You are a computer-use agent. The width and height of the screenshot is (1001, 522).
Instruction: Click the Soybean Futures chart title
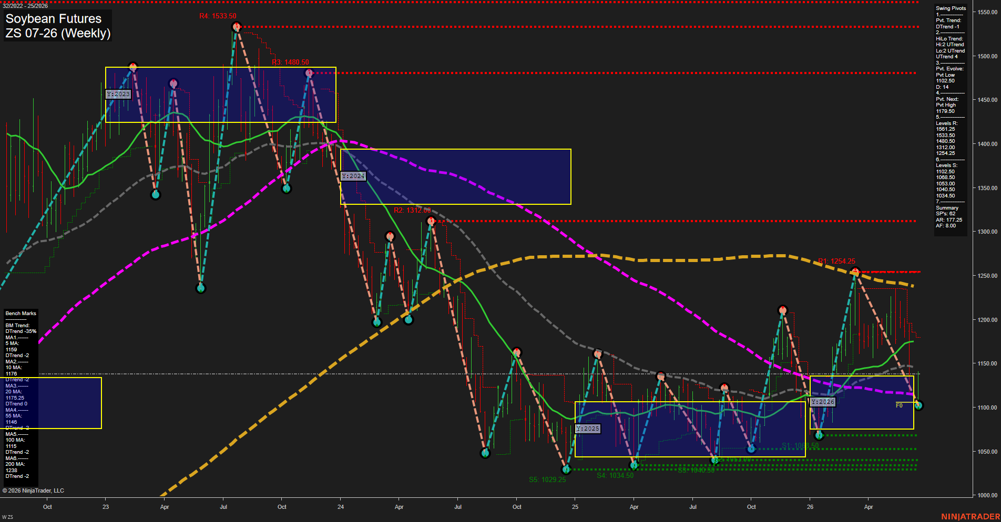point(53,19)
